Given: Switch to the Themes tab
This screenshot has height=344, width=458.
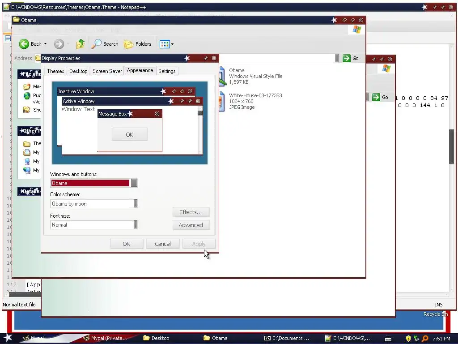Looking at the screenshot, I should [x=55, y=71].
